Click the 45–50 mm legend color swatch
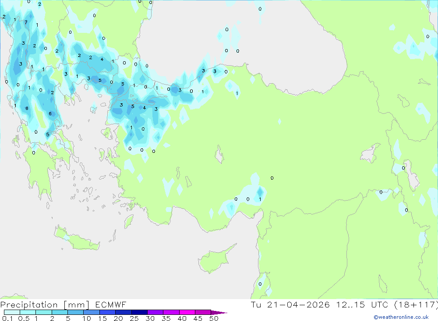The height and width of the screenshot is (321, 438). (203, 312)
